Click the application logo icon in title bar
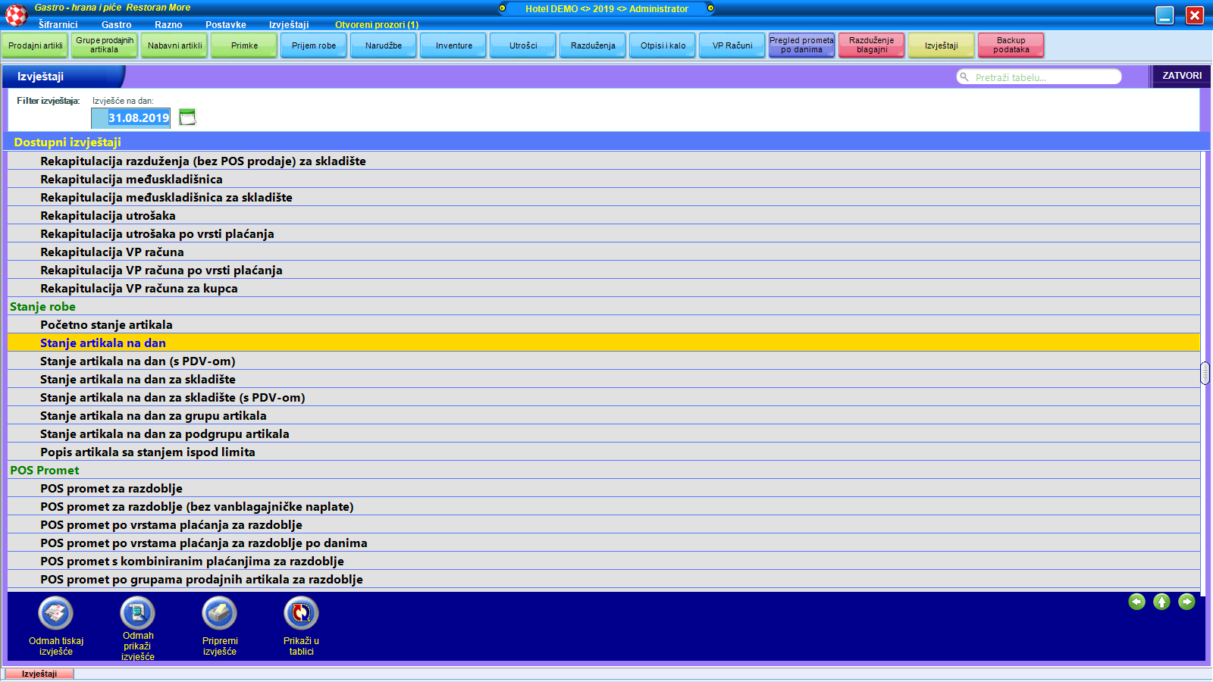Viewport: 1213px width, 682px height. pyautogui.click(x=16, y=14)
